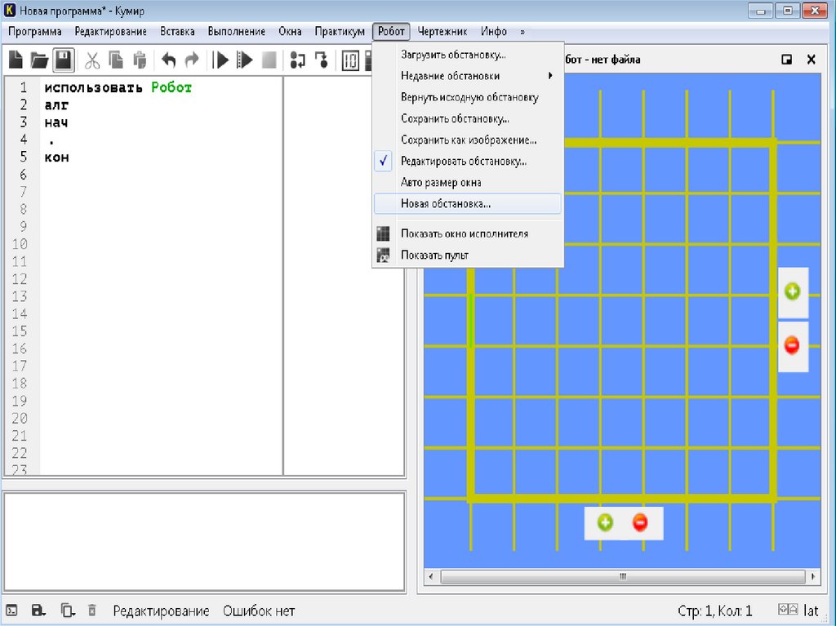Click the New program toolbar icon
This screenshot has height=626, width=836.
coord(16,60)
